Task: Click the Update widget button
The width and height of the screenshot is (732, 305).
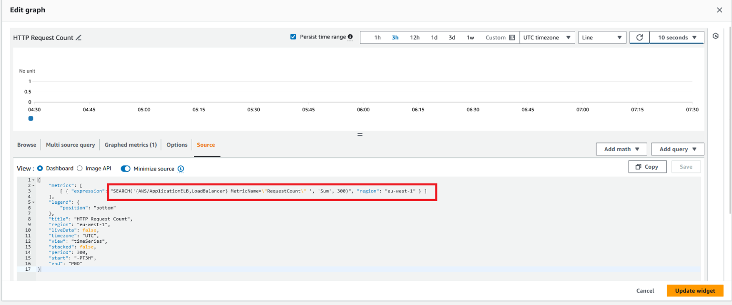Action: click(695, 290)
